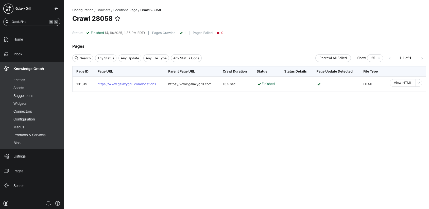Click the HTML file type cell
Viewport: 429px width, 209px height.
[368, 84]
